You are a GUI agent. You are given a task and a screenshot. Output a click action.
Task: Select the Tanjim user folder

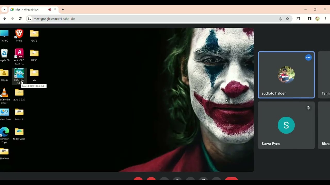[4, 75]
